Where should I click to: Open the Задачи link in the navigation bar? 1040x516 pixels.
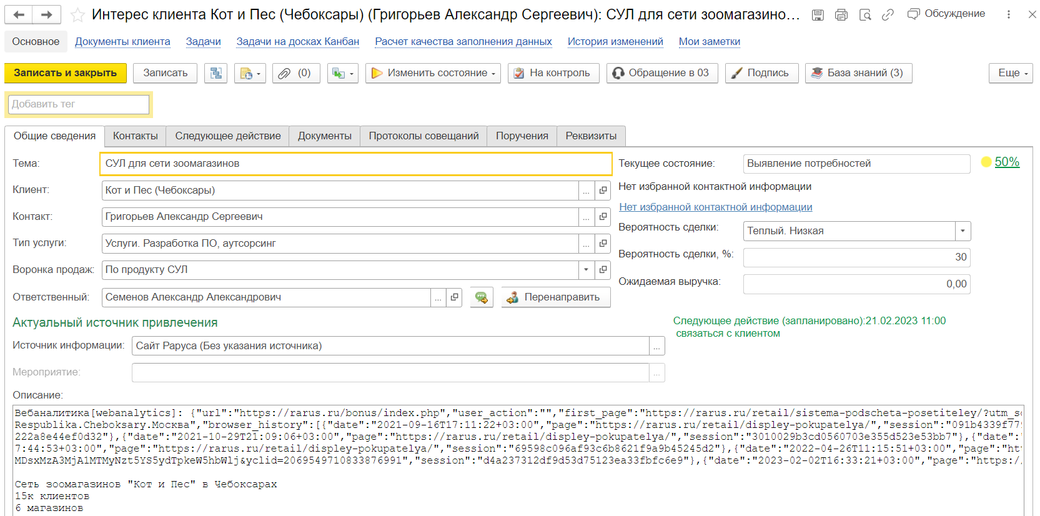tap(204, 42)
